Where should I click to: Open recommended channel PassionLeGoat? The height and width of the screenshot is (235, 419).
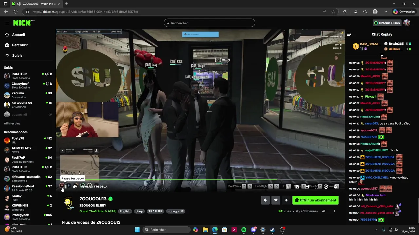(x=28, y=188)
